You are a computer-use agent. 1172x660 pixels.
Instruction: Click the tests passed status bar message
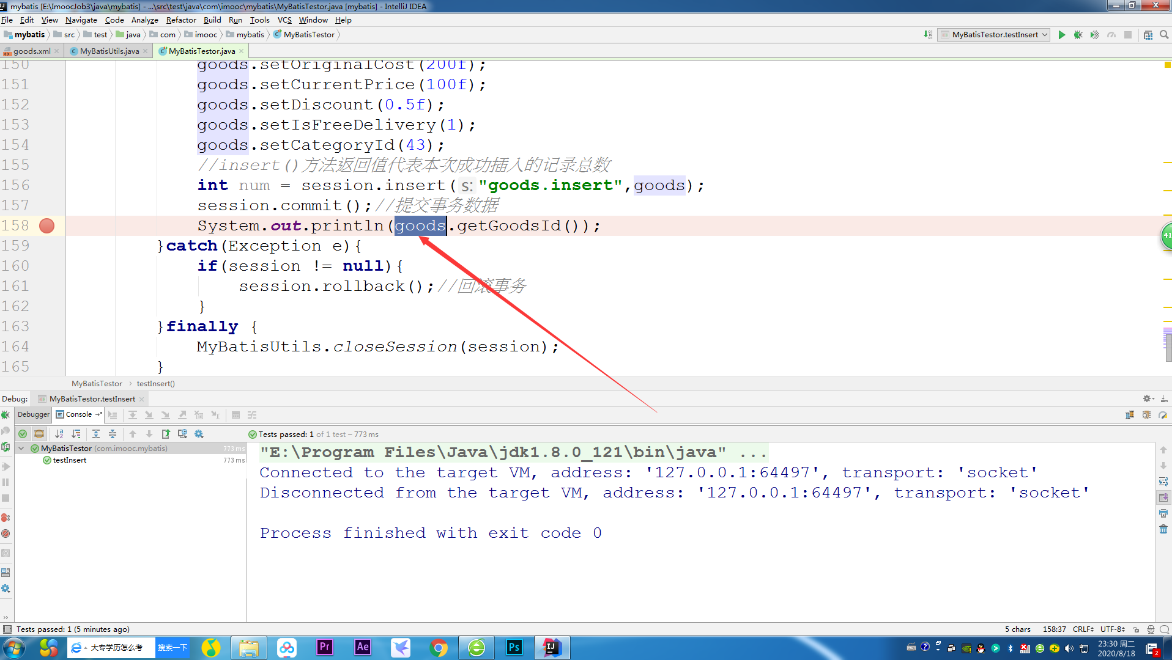point(73,629)
